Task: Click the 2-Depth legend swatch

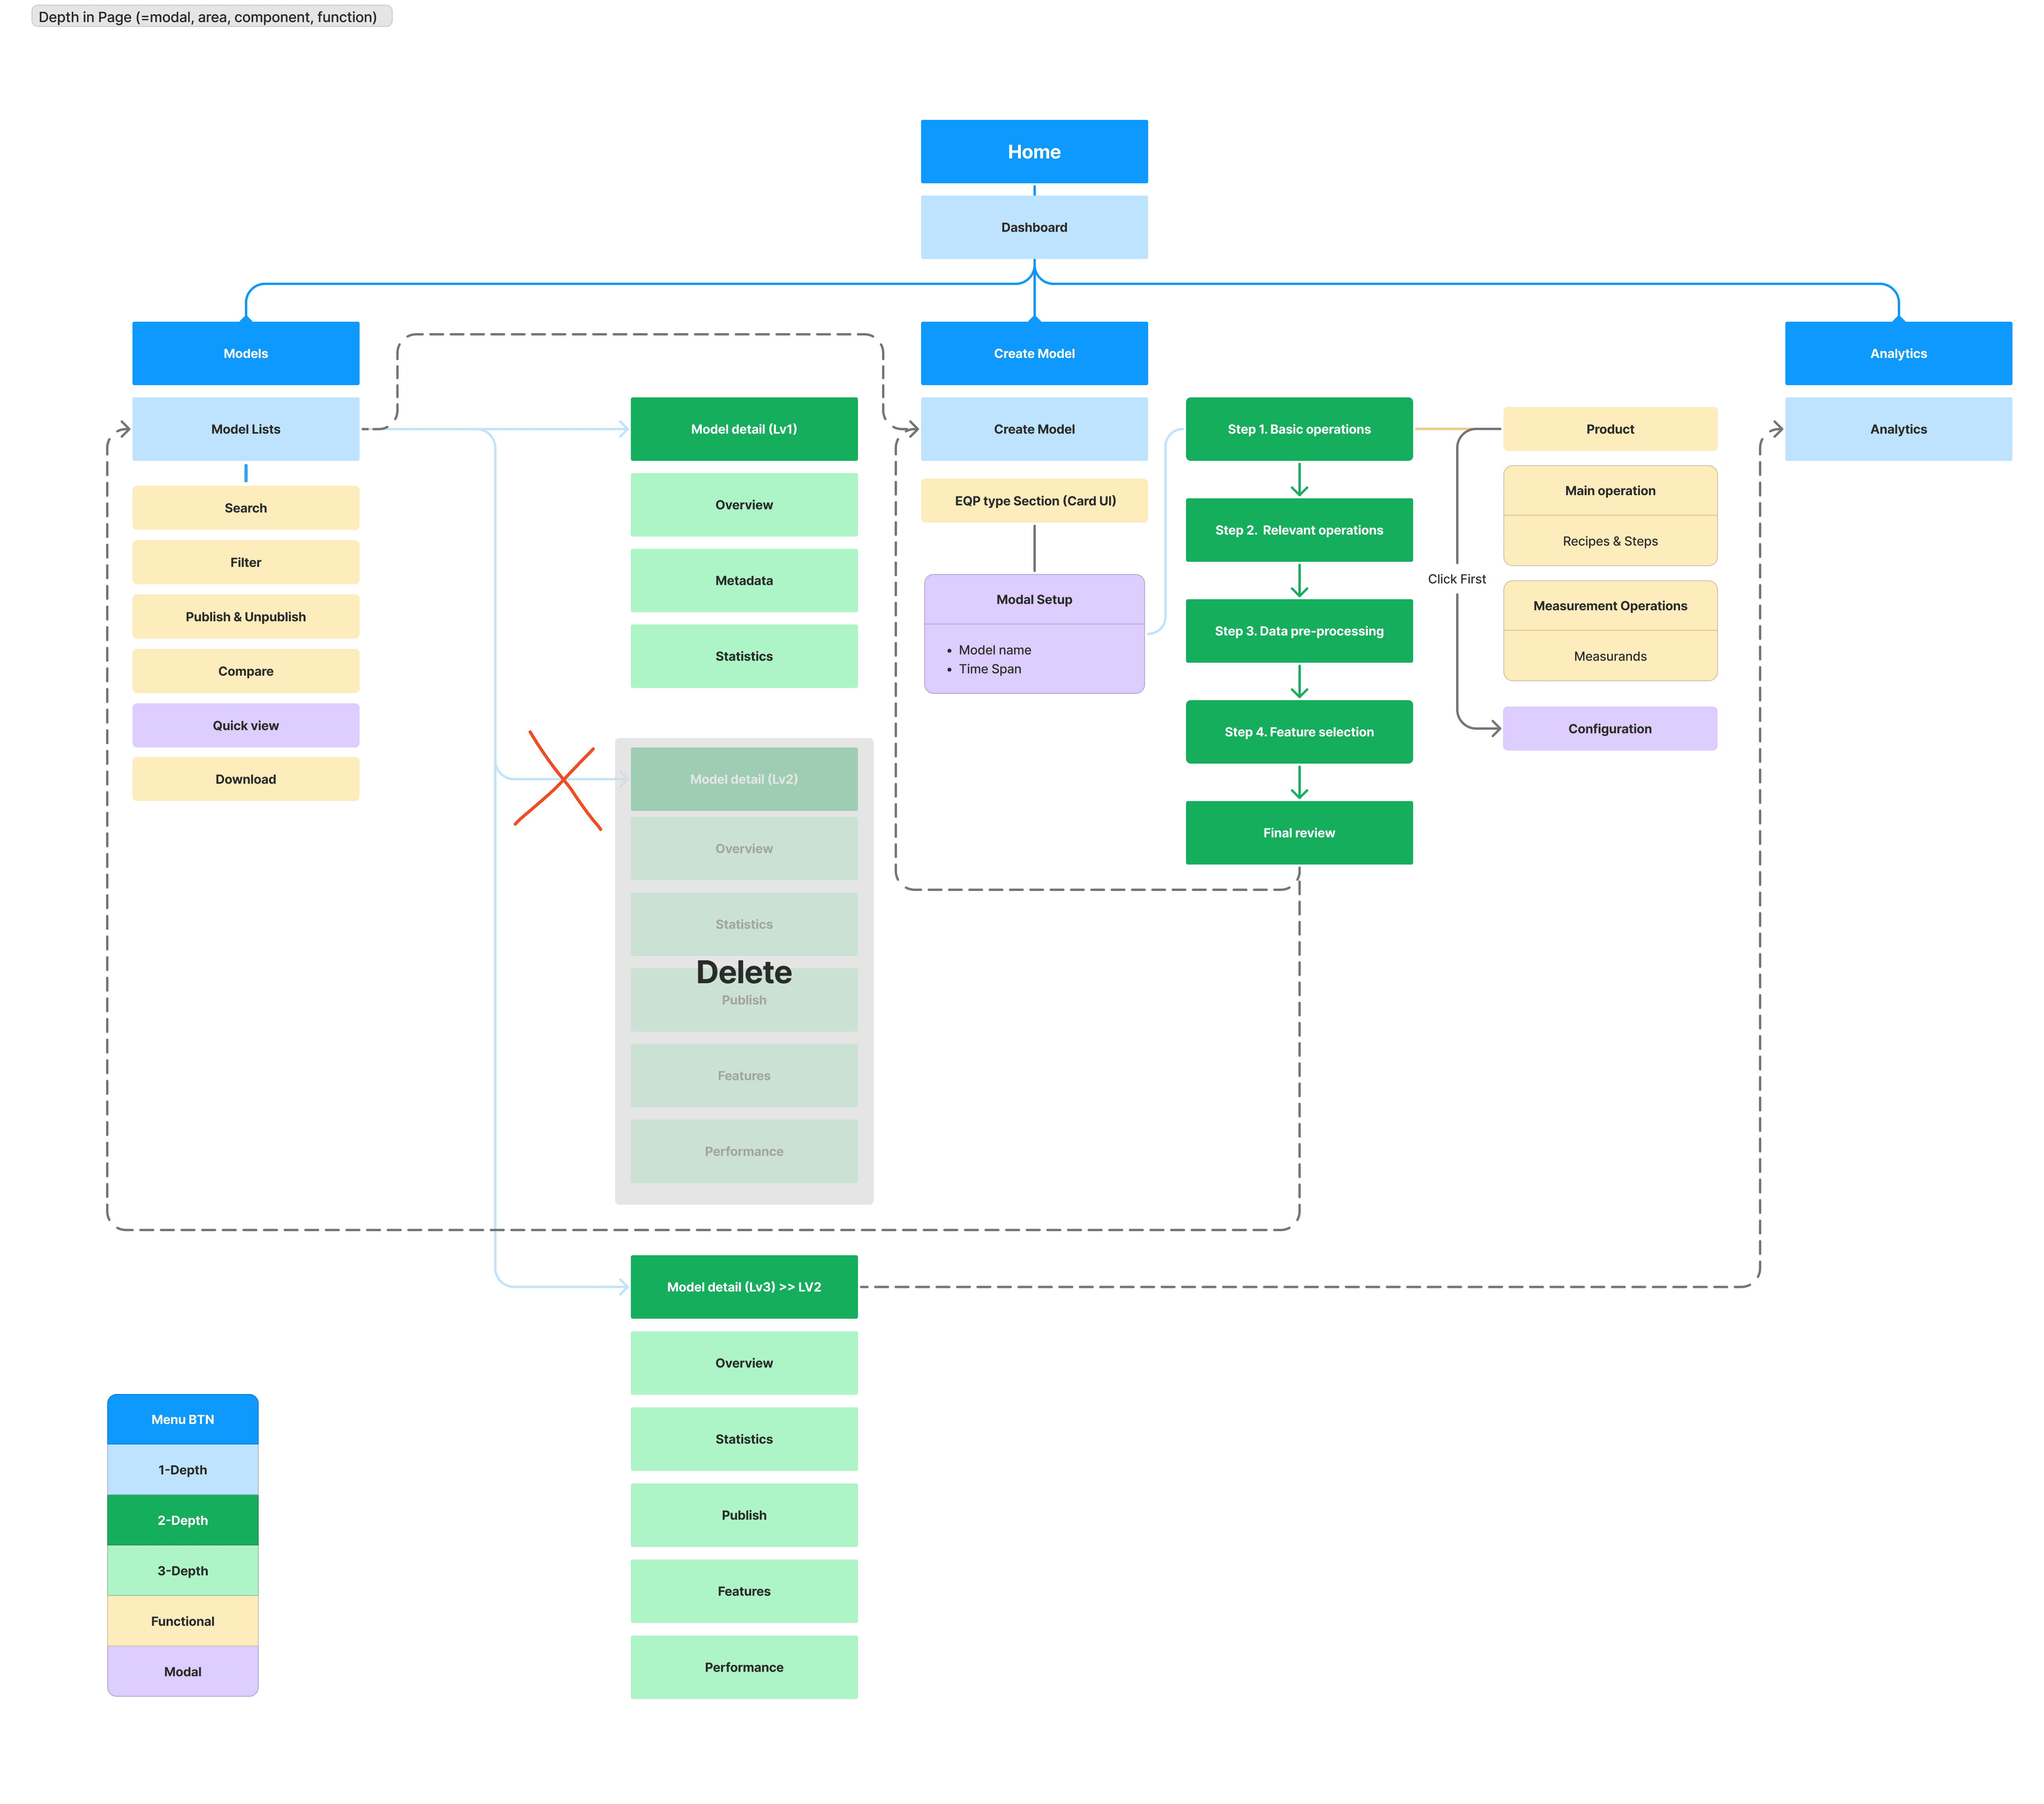Action: click(182, 1520)
